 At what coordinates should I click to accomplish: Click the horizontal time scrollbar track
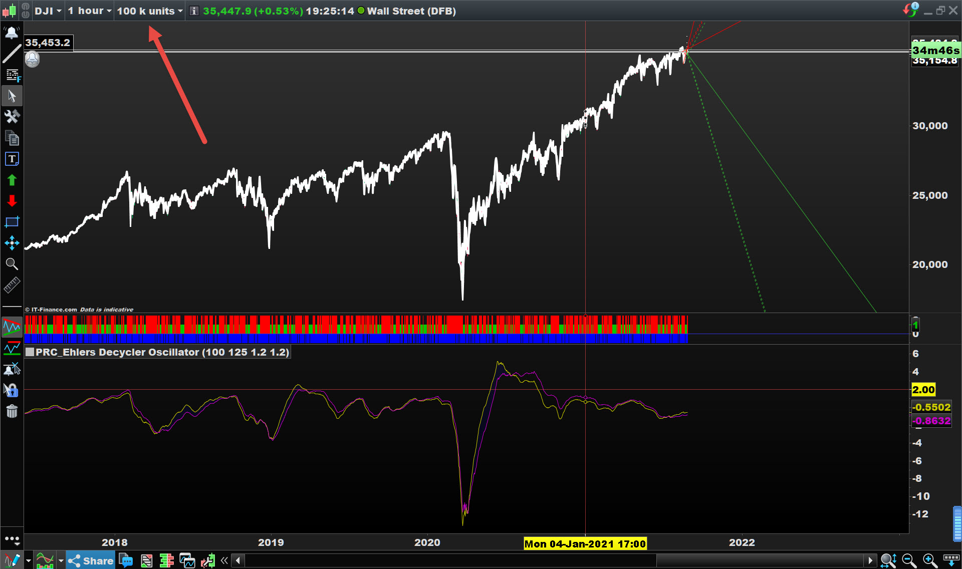click(451, 560)
